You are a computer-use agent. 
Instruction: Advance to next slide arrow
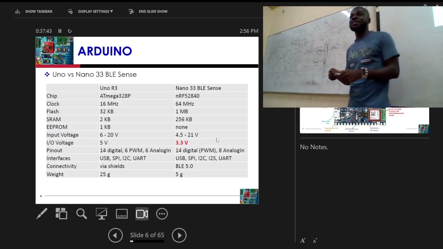[x=179, y=236]
